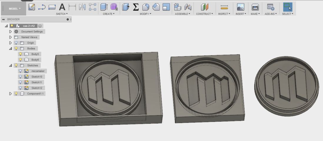Viewport: 323px width, 141px height.
Task: Click the 3D Print make icon
Action: tap(255, 7)
